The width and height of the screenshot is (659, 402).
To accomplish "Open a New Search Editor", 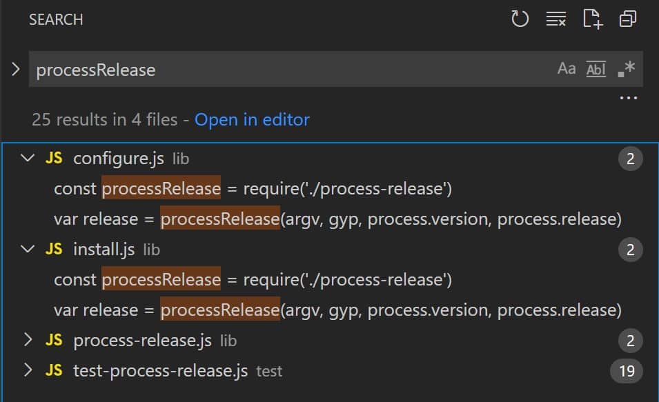I will pyautogui.click(x=592, y=19).
